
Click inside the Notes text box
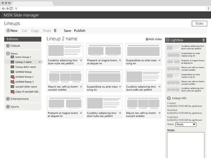click(x=185, y=145)
